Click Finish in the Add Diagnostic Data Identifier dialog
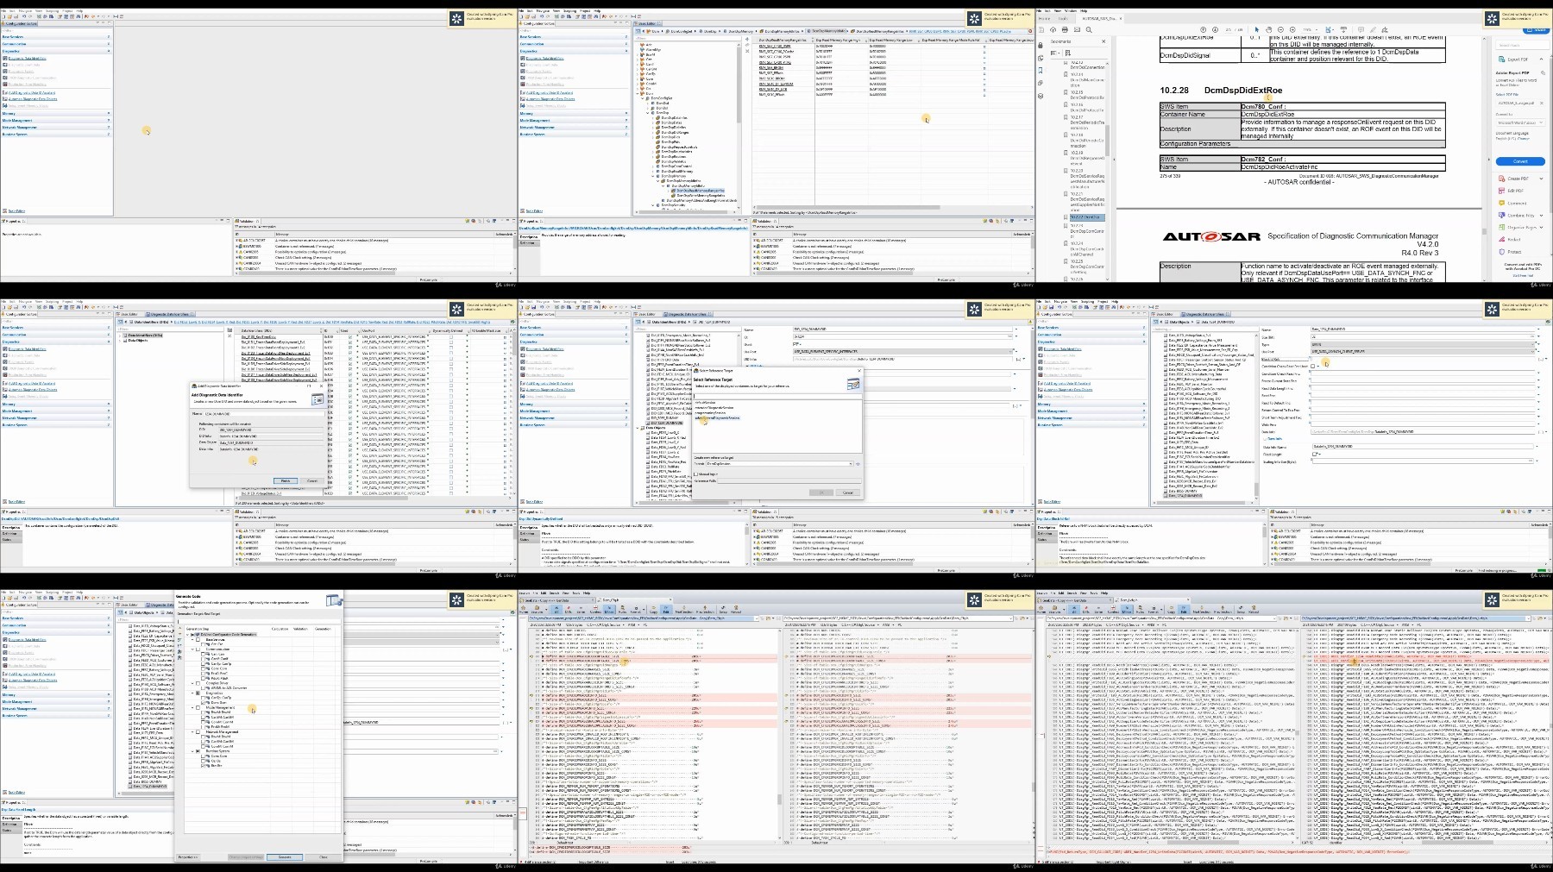1553x872 pixels. click(286, 480)
